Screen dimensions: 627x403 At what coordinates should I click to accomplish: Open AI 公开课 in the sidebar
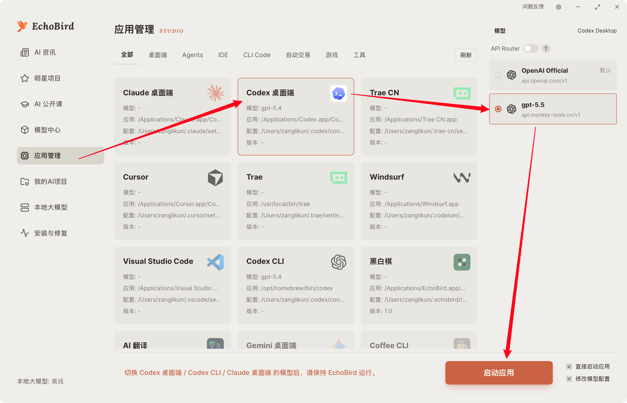pos(60,104)
